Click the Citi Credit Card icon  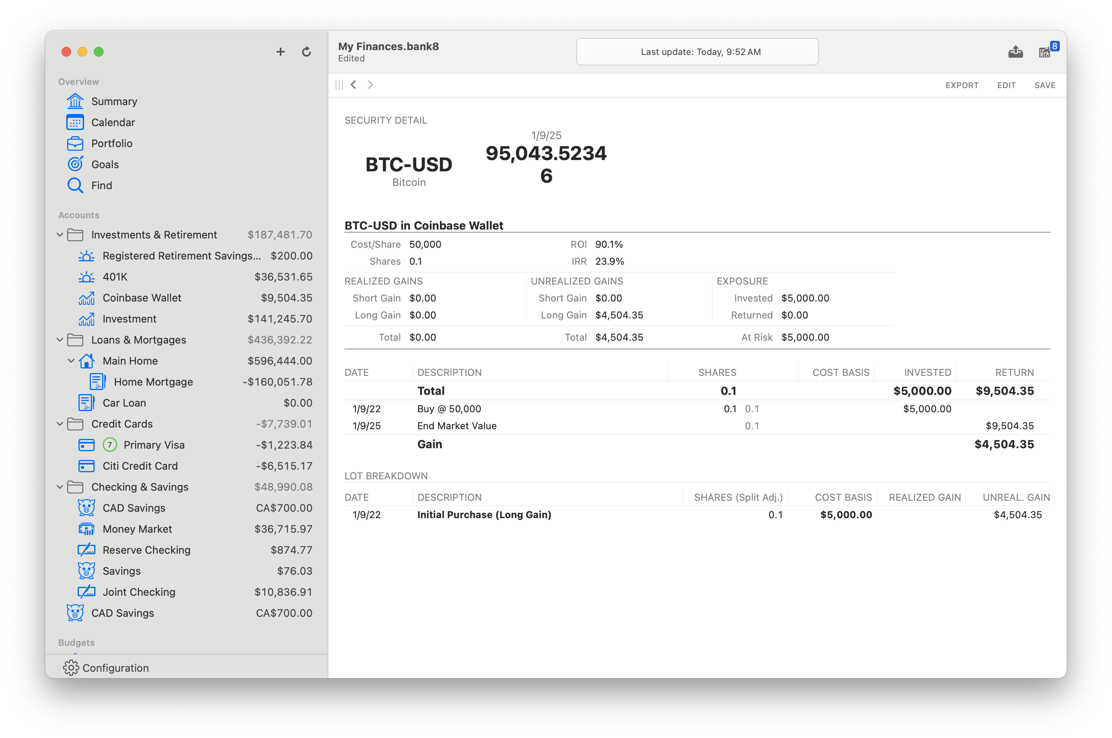coord(86,466)
